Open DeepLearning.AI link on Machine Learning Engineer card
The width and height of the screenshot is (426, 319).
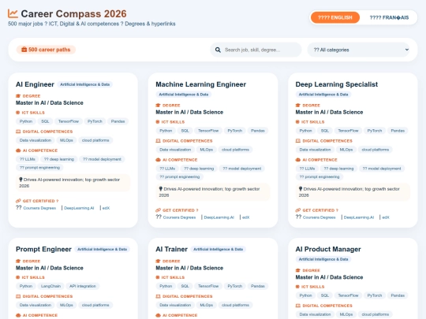coord(219,217)
